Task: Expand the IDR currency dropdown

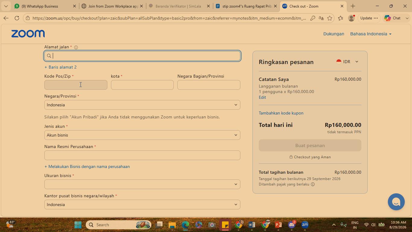Action: point(347,62)
